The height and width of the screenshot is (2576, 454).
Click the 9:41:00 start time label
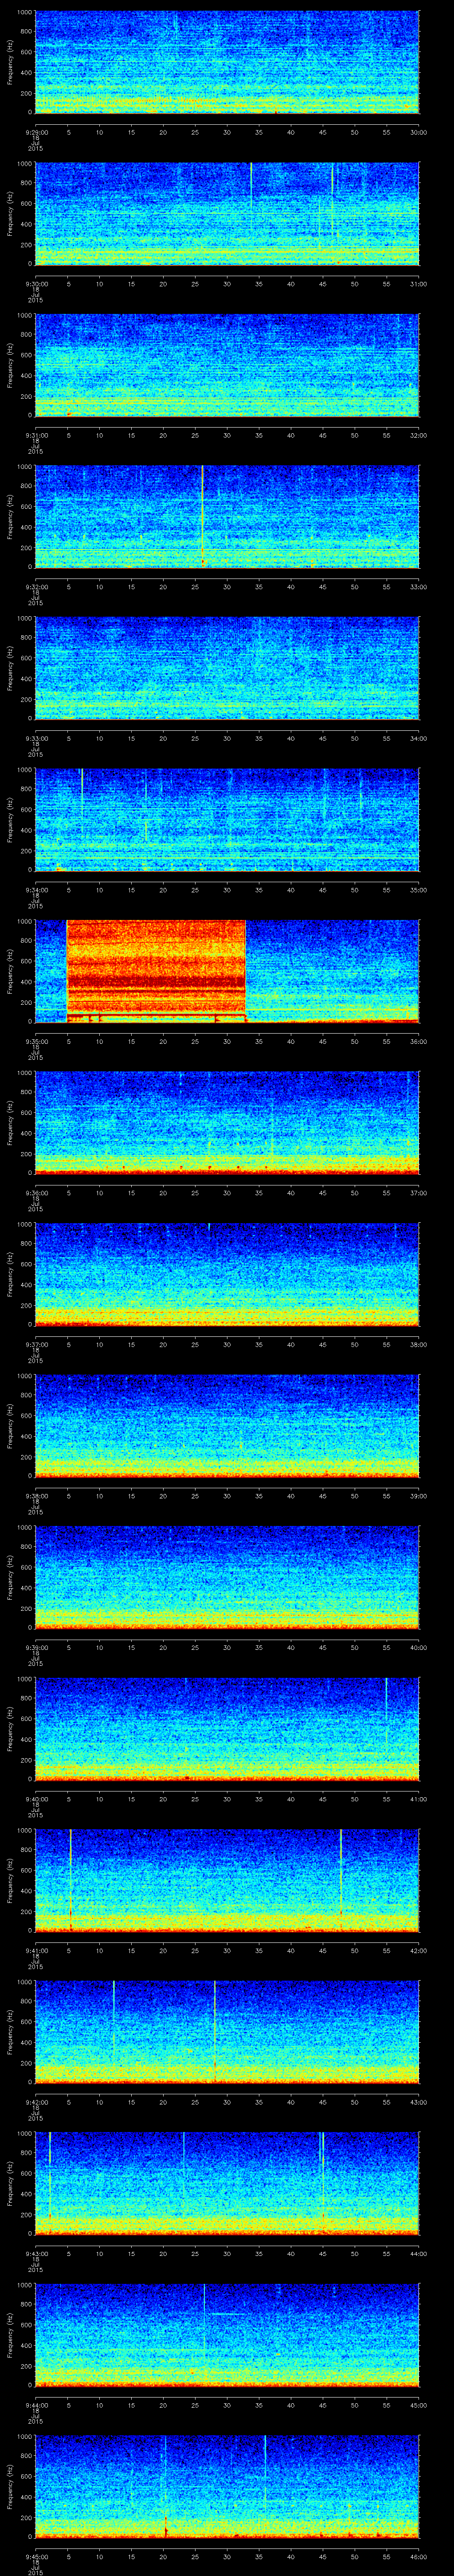[x=36, y=1950]
